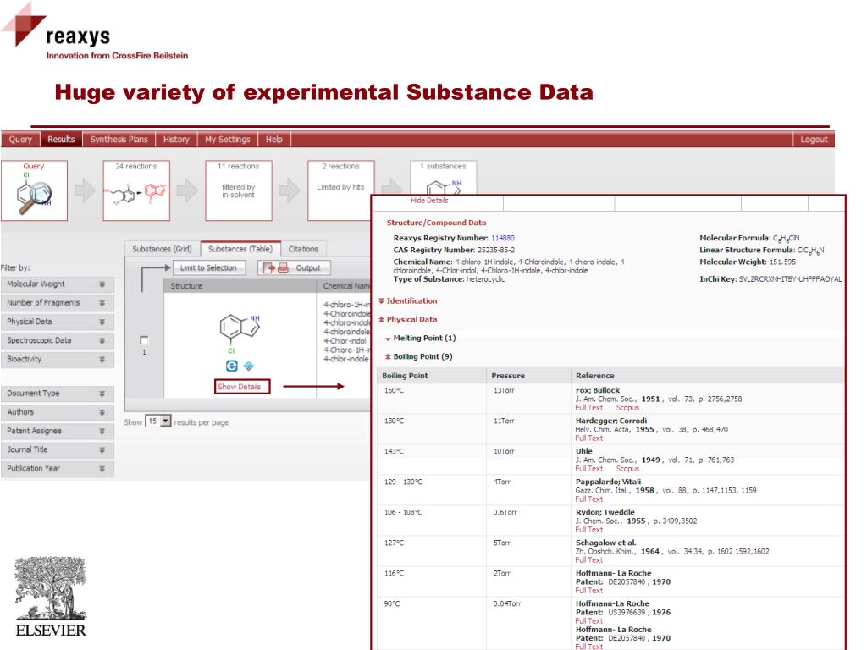The height and width of the screenshot is (650, 867).
Task: Open the 2 reactions limited by hits box
Action: [340, 190]
